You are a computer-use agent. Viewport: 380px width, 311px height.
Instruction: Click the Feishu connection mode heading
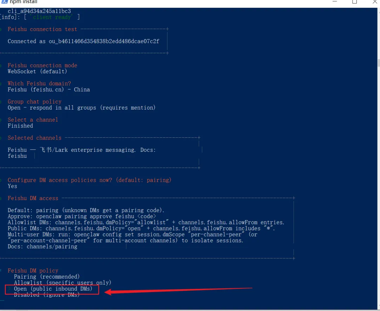point(43,65)
